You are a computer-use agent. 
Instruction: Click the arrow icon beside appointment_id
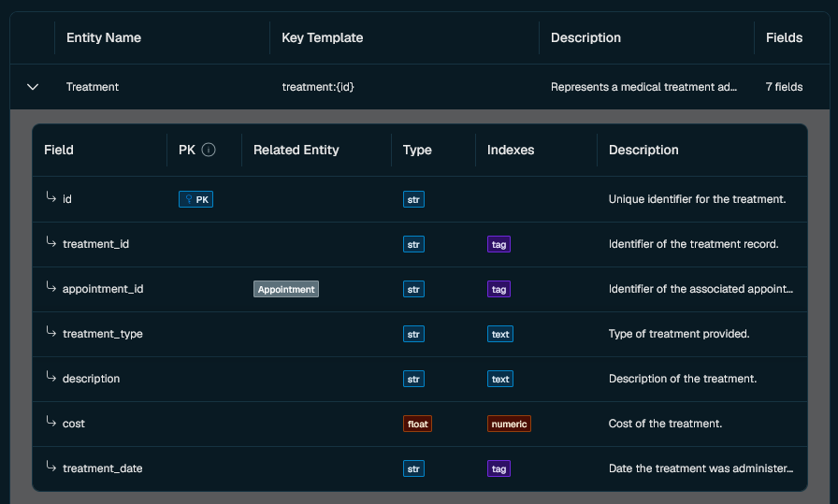pyautogui.click(x=51, y=287)
